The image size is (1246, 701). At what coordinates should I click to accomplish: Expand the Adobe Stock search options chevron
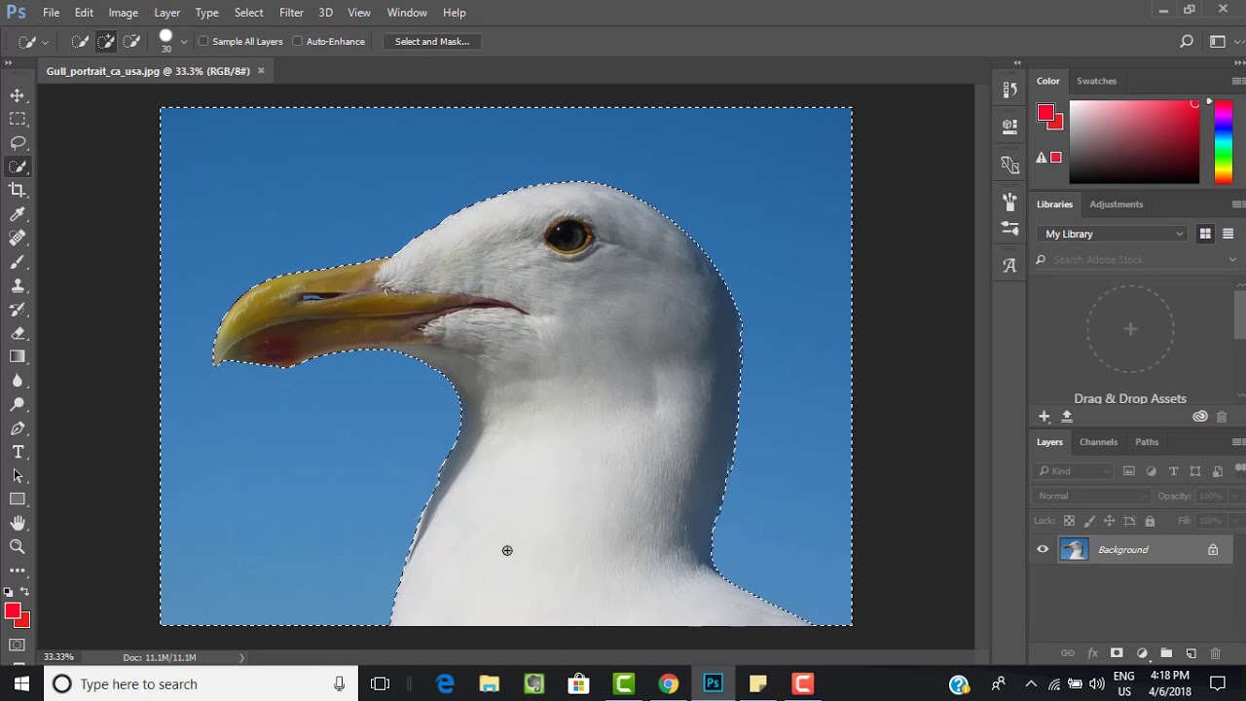(x=1232, y=260)
